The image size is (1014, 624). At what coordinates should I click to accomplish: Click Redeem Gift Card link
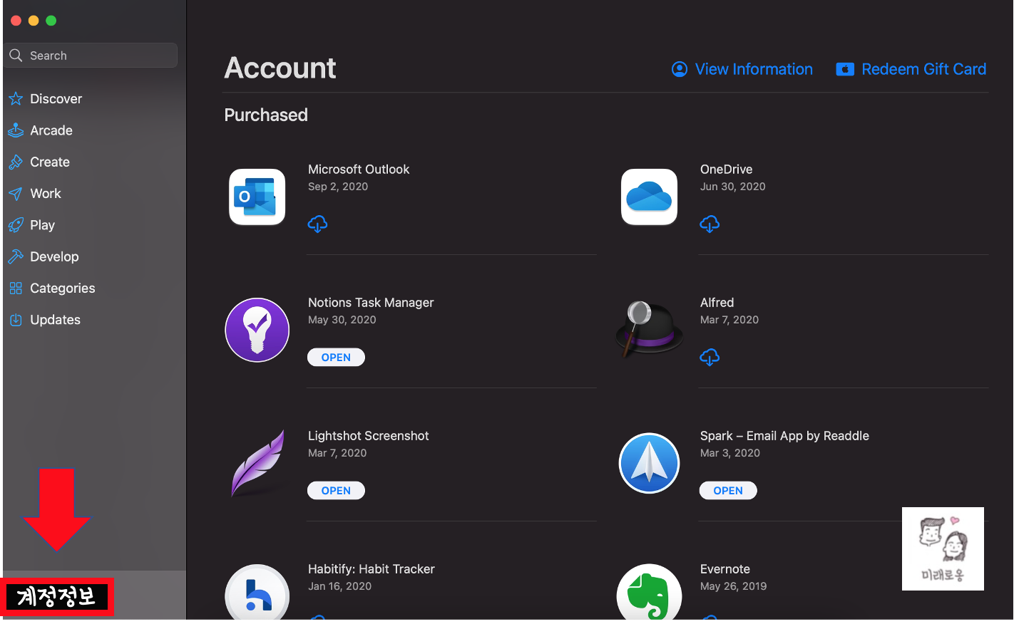point(923,69)
